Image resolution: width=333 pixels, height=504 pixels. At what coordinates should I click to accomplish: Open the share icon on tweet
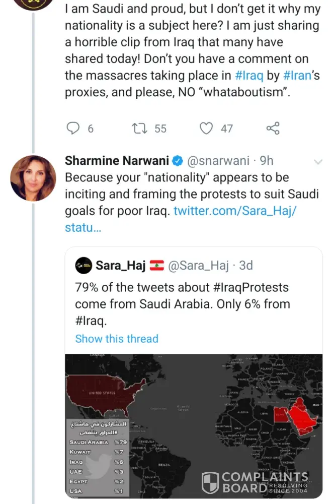point(273,129)
